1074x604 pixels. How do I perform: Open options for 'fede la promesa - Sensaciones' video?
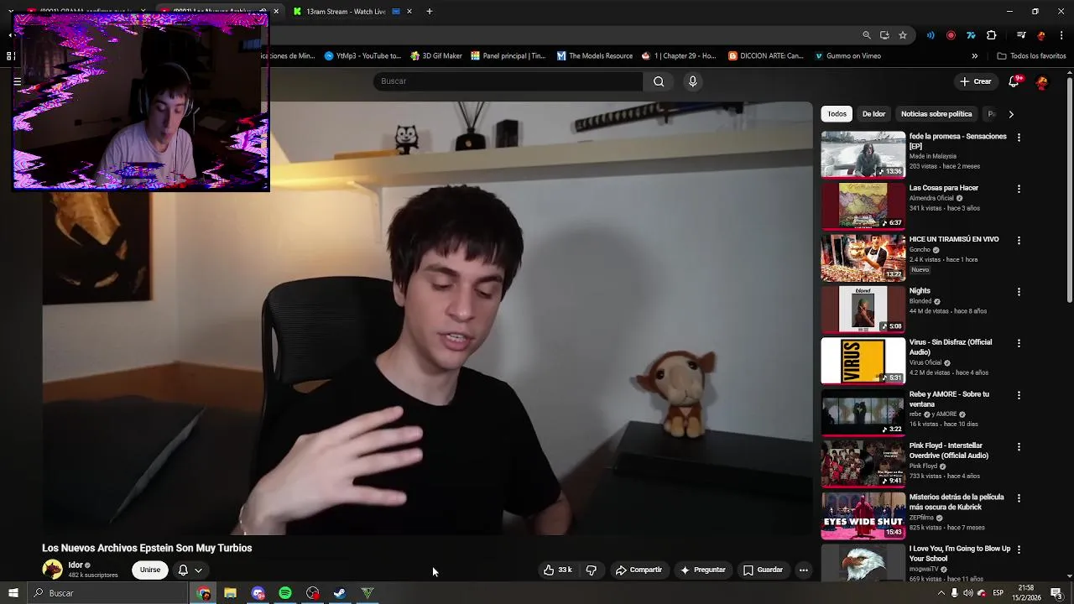click(x=1019, y=138)
